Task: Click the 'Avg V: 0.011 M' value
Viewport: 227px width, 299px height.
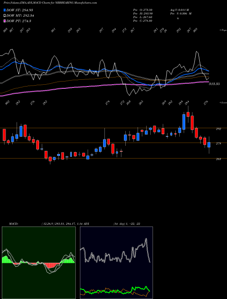Action: click(179, 10)
